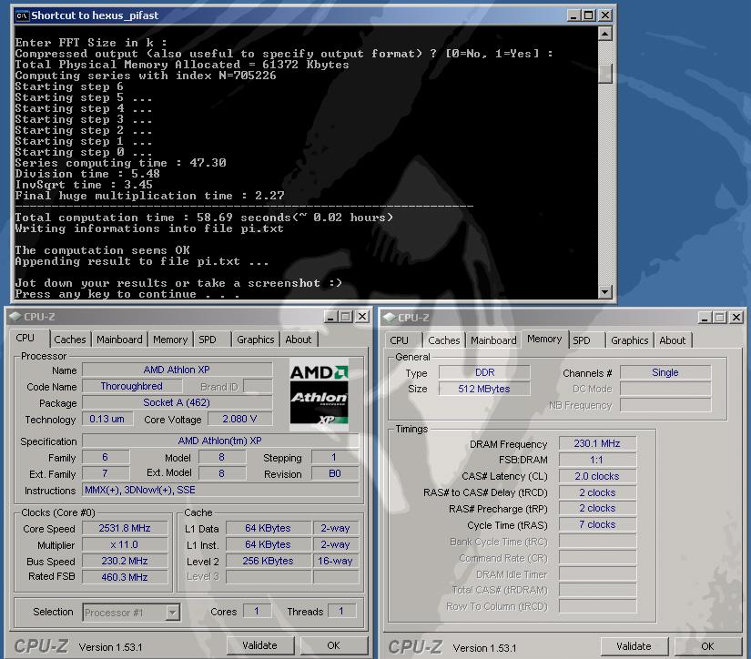Screen dimensions: 751x659
Task: Close the right CPU-Z window
Action: coord(736,318)
